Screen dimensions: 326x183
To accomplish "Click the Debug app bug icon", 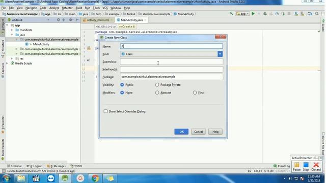I will (265, 14).
